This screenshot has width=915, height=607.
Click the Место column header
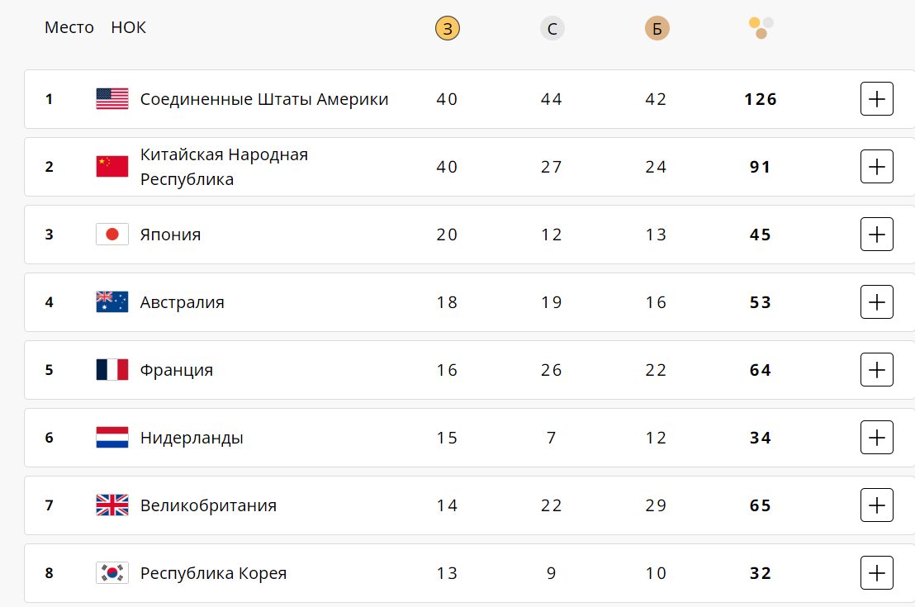[x=69, y=27]
